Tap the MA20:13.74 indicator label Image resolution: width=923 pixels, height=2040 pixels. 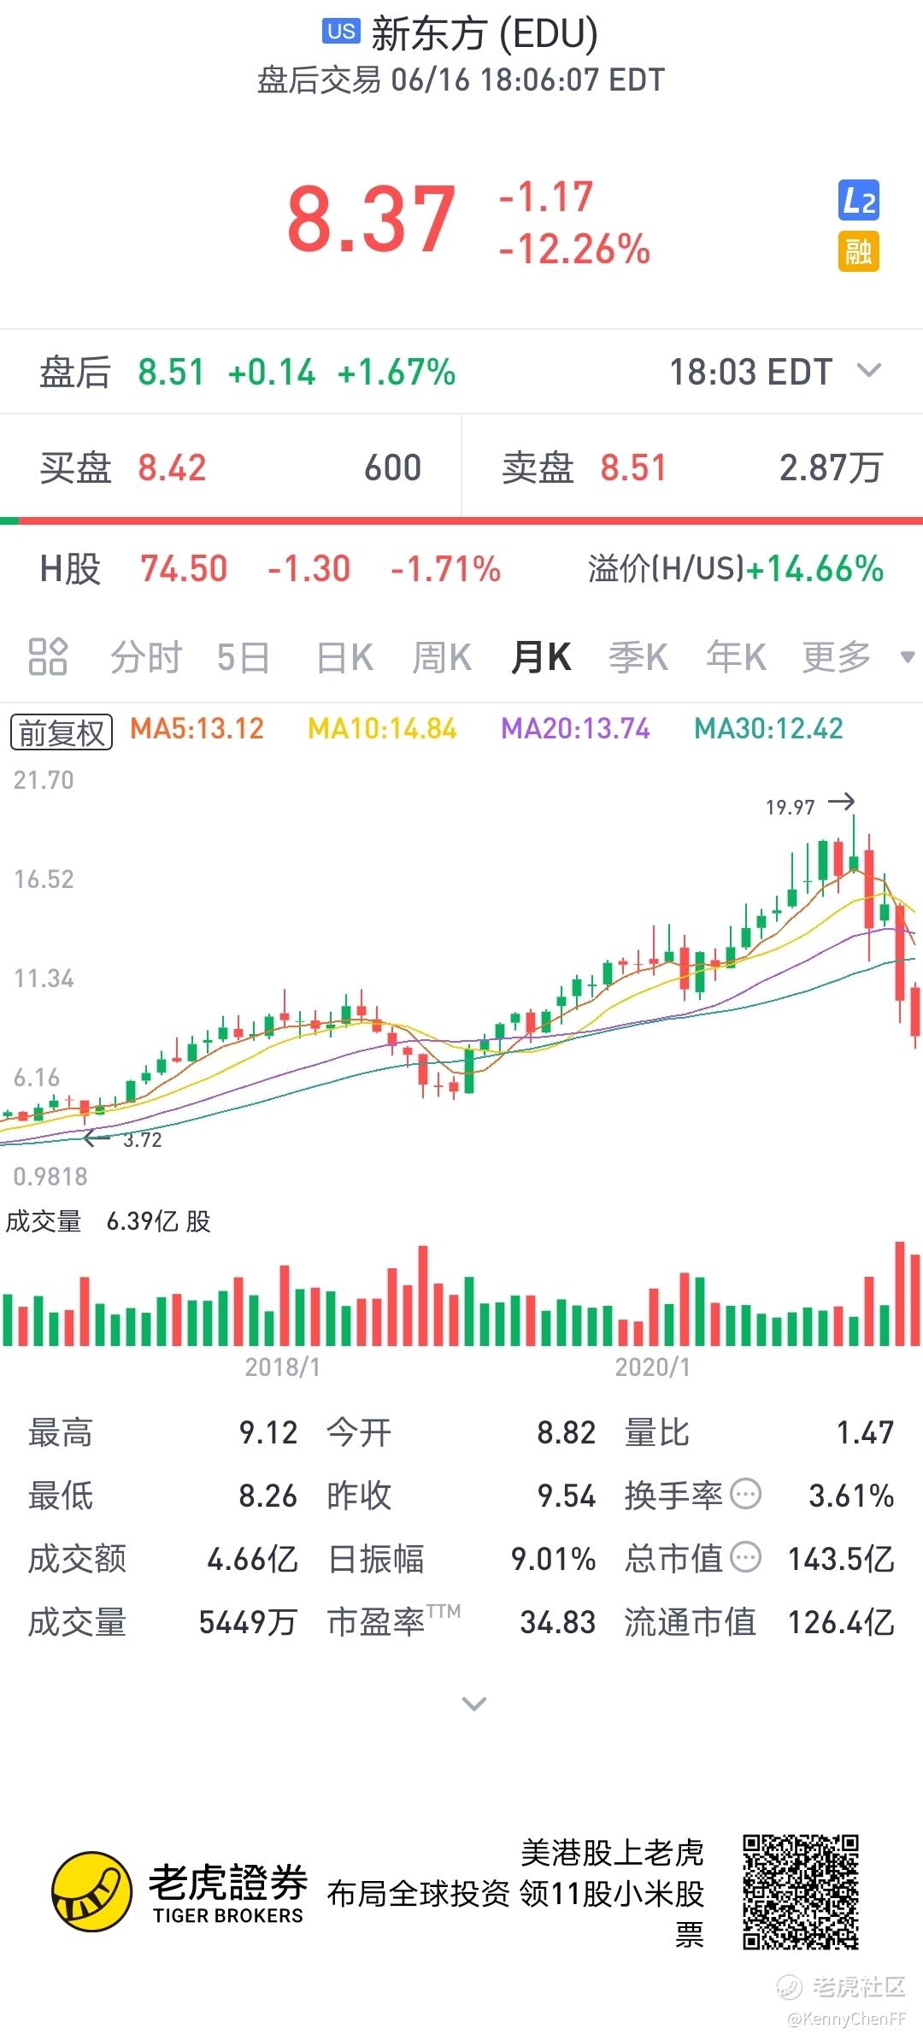[x=575, y=728]
